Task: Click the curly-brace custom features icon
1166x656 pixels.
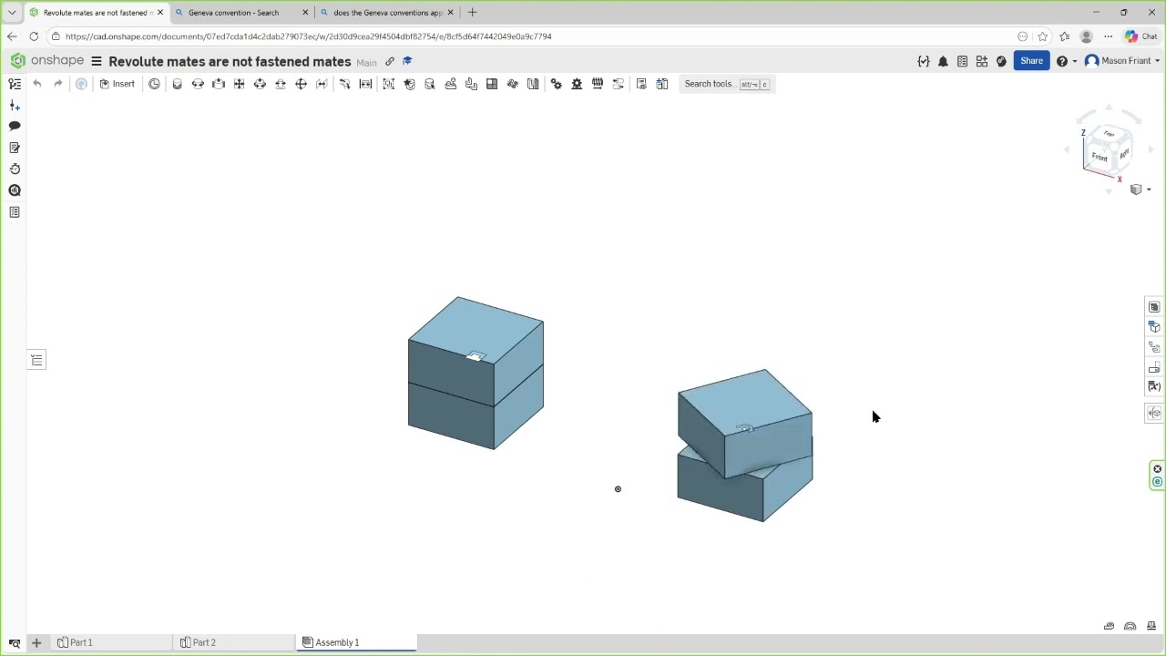Action: [924, 61]
